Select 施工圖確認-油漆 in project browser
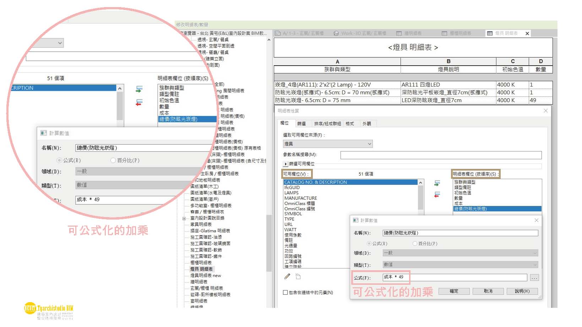The image size is (582, 327). (x=206, y=237)
